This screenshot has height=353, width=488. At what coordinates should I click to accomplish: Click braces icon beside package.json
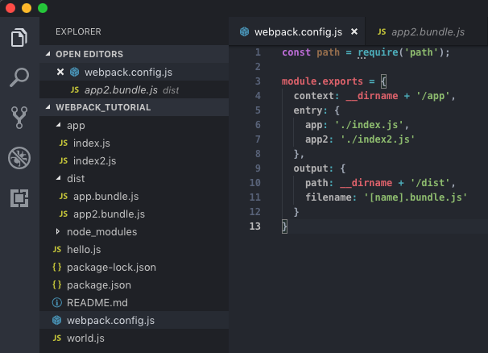pos(57,284)
